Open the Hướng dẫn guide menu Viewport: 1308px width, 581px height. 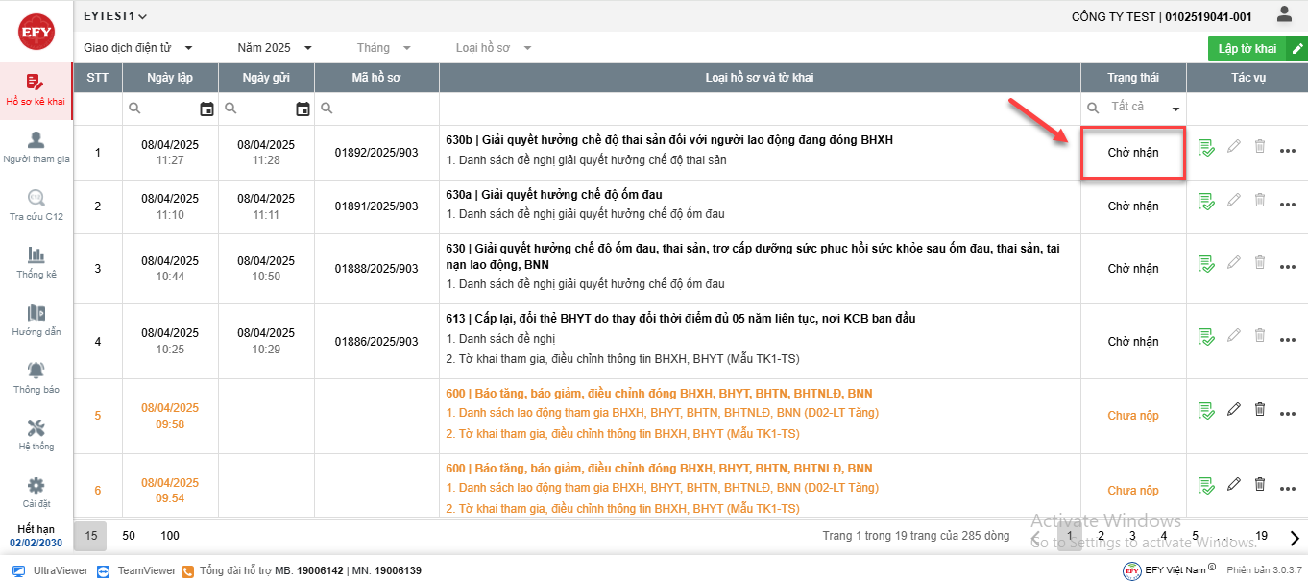pos(36,321)
